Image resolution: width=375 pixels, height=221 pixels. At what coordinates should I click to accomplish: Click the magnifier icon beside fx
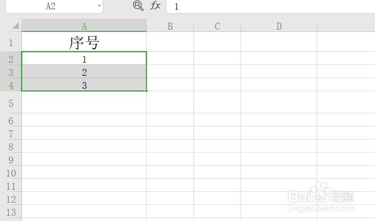pos(138,6)
